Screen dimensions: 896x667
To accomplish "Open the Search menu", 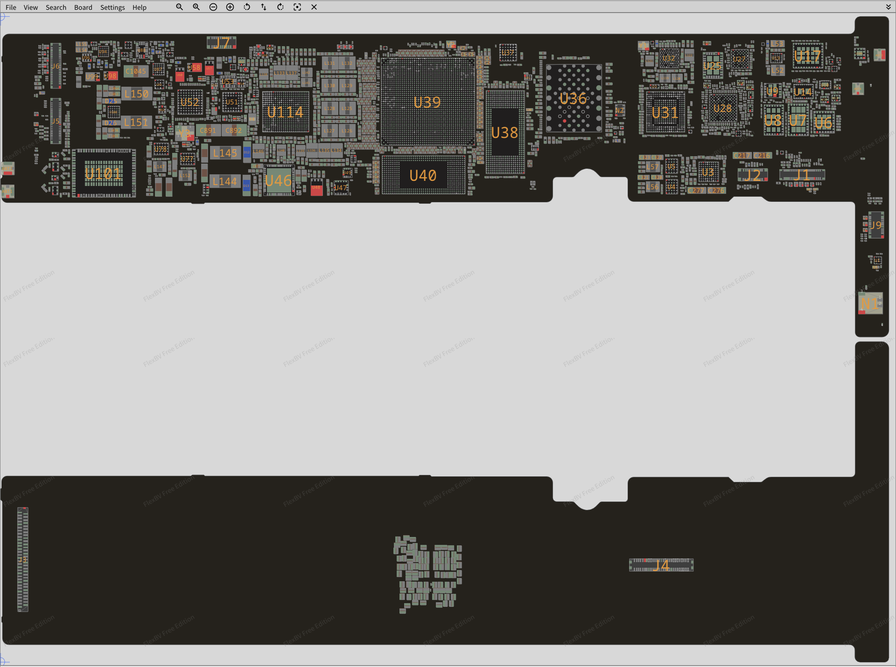I will tap(56, 7).
